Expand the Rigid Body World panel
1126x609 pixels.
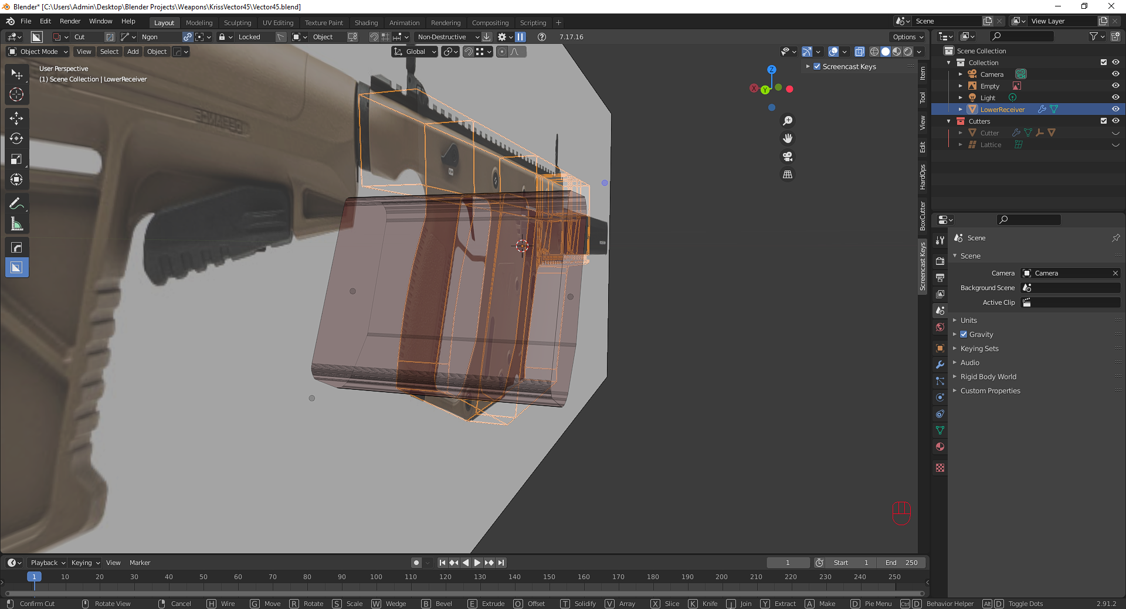pyautogui.click(x=988, y=377)
